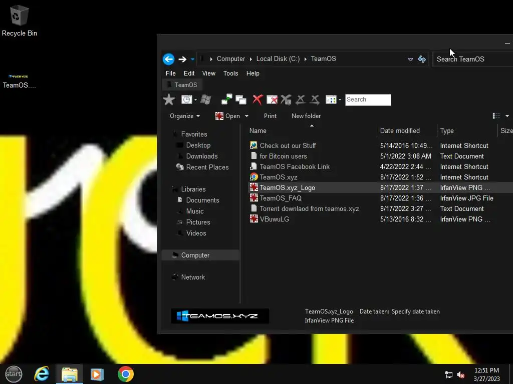Click the refresh icon in the address bar
The image size is (513, 384).
click(422, 59)
